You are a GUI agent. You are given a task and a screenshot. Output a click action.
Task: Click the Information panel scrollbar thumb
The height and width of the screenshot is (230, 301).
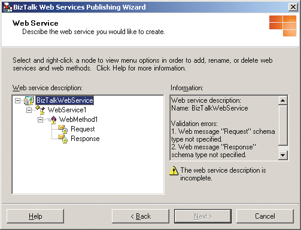pyautogui.click(x=282, y=125)
